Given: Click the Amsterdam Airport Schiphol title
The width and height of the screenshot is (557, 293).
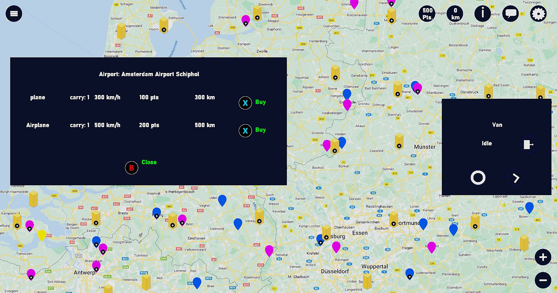Looking at the screenshot, I should [x=149, y=74].
